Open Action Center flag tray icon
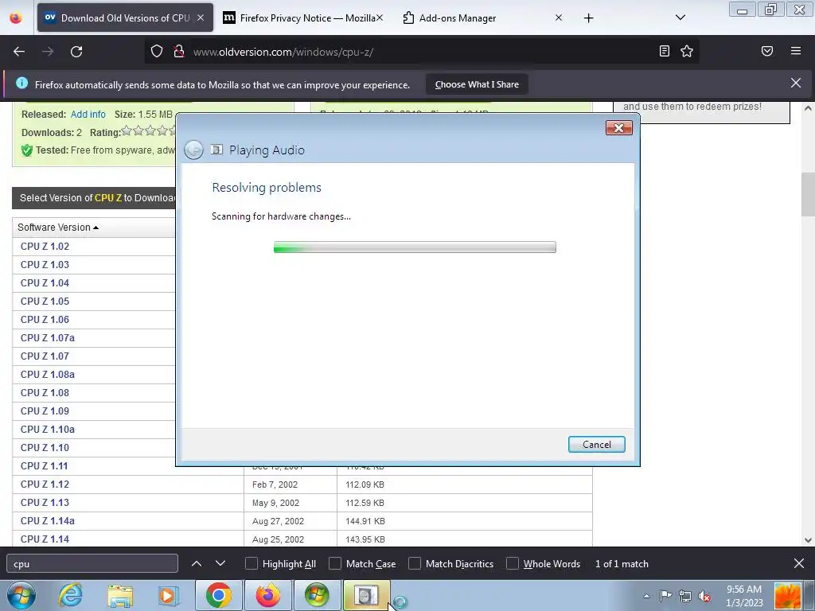 pyautogui.click(x=666, y=596)
